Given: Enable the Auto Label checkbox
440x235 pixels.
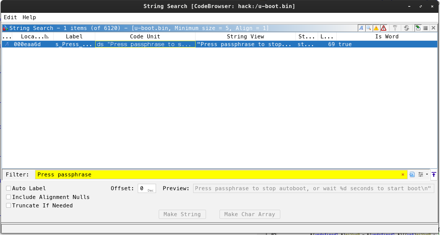Looking at the screenshot, I should [8, 189].
